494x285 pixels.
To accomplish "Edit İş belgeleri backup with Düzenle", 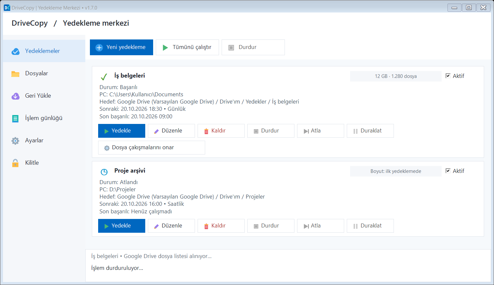I will tap(171, 131).
